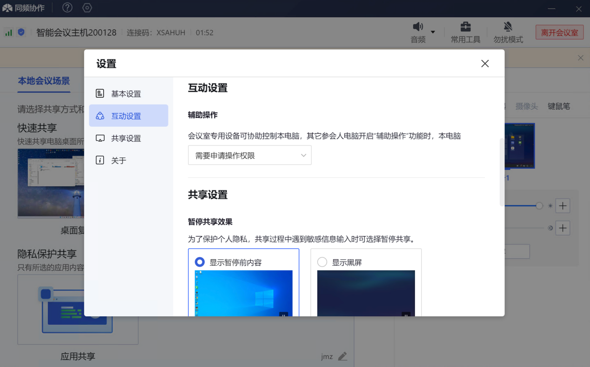
Task: Switch to the 本地会议场景 tab
Action: click(x=44, y=81)
